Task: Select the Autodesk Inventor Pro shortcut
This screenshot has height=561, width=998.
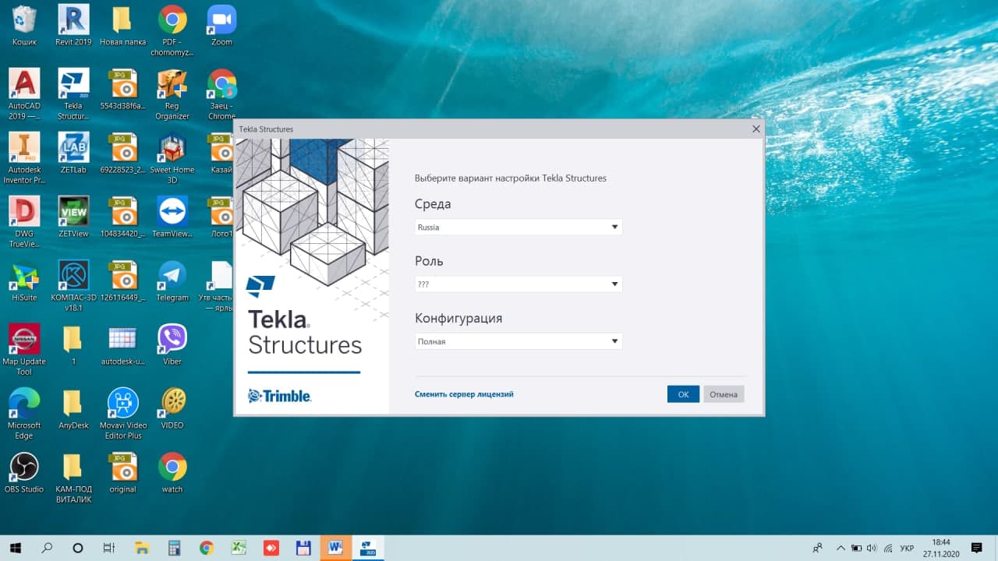Action: click(x=24, y=158)
